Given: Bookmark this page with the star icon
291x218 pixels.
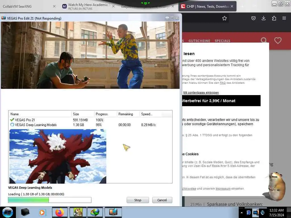Looking at the screenshot, I should click(x=225, y=18).
